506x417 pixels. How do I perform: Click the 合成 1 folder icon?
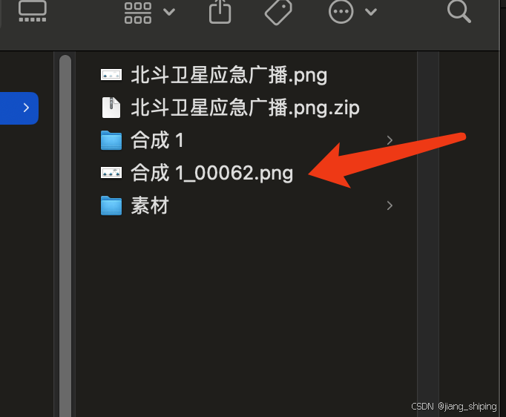(111, 140)
